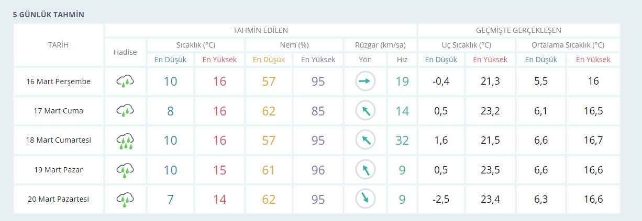
Task: Click the rain icon for 17 Mart Cuma
Action: (x=125, y=111)
